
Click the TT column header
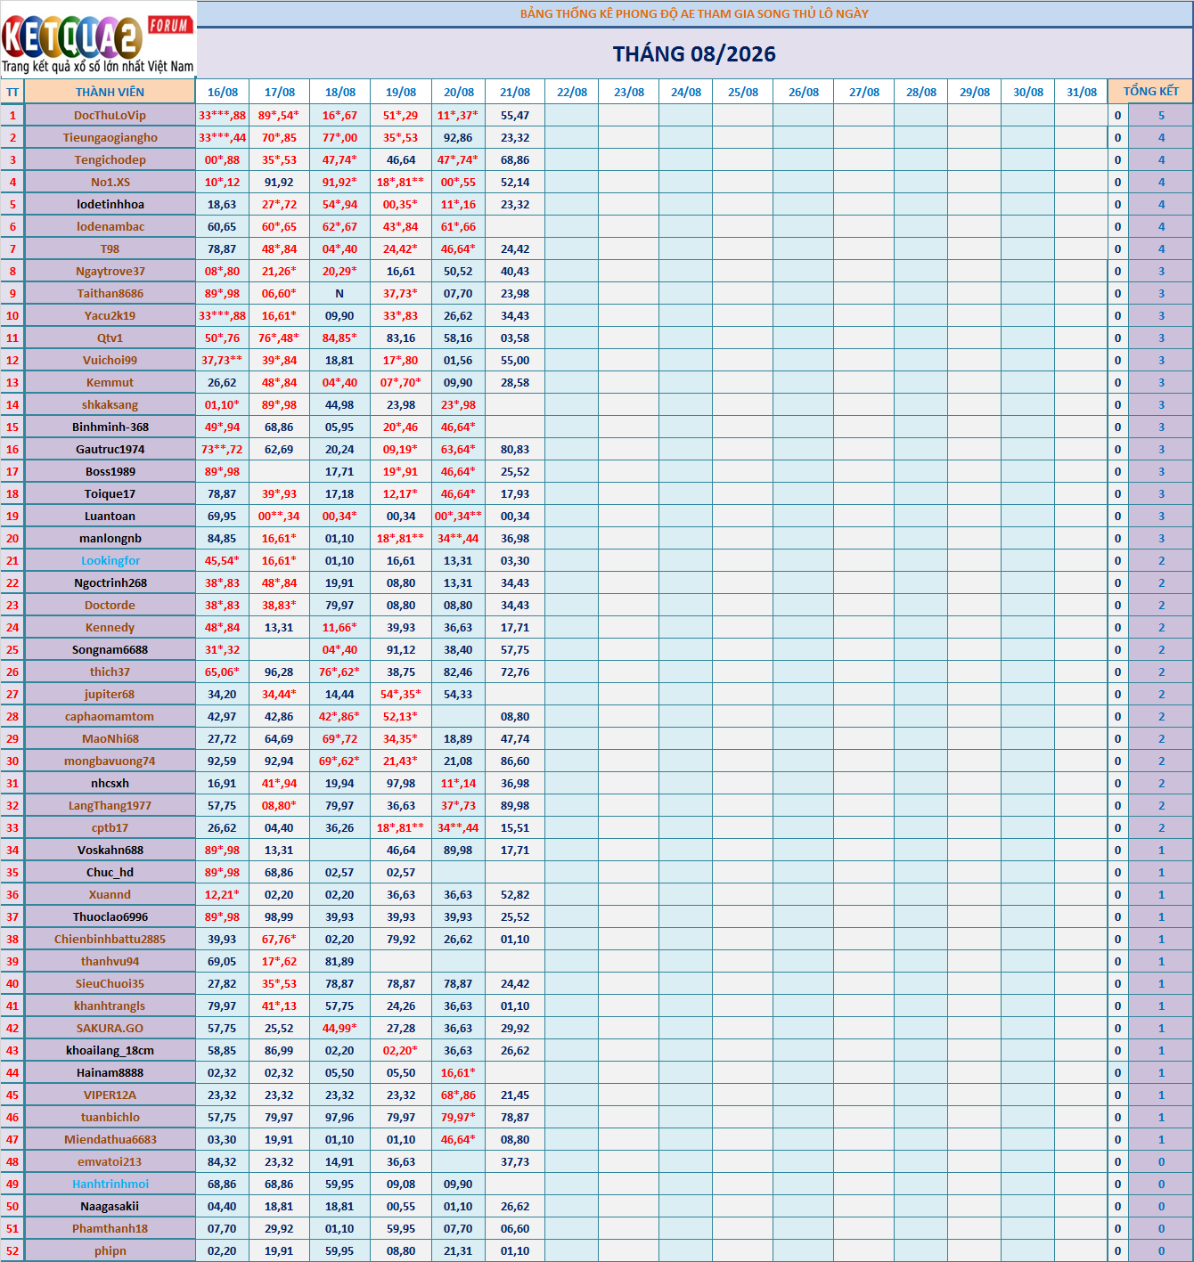tap(12, 92)
